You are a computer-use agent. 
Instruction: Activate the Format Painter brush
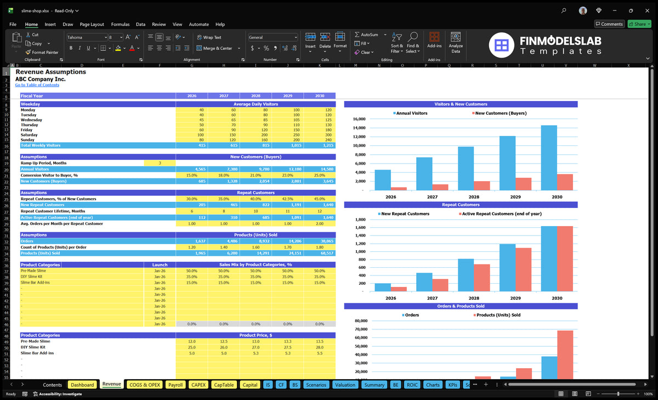point(28,52)
